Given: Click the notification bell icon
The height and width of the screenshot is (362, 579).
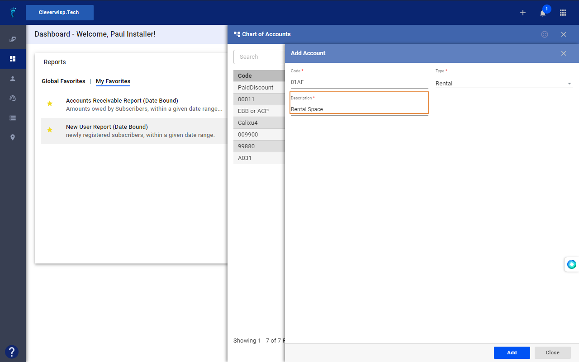Looking at the screenshot, I should [543, 13].
